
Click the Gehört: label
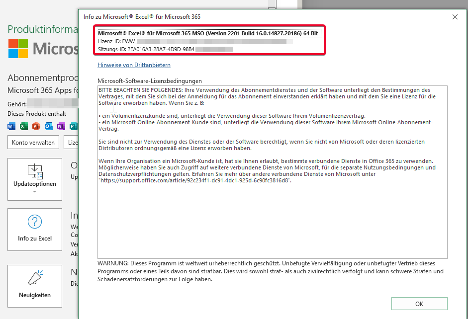pyautogui.click(x=17, y=104)
